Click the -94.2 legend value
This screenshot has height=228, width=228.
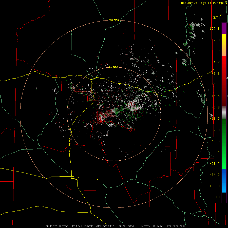[215, 175]
